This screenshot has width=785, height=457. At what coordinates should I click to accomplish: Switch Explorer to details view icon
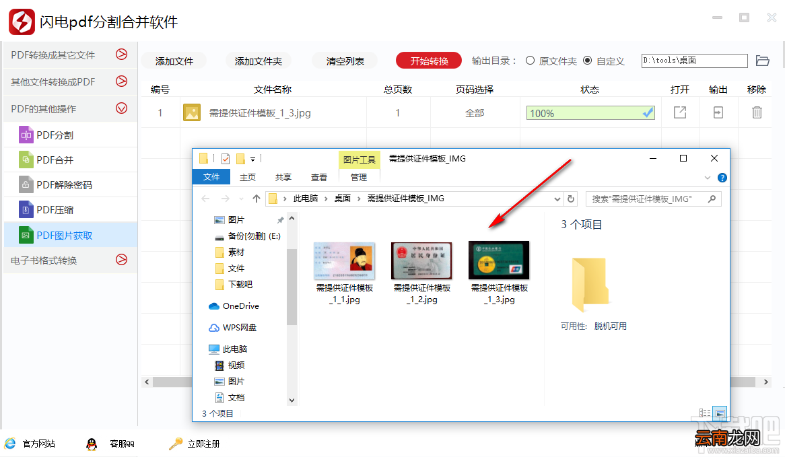[x=705, y=413]
